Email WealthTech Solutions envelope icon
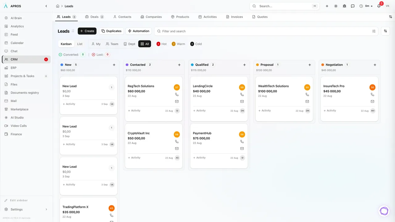The image size is (395, 222). [x=307, y=101]
